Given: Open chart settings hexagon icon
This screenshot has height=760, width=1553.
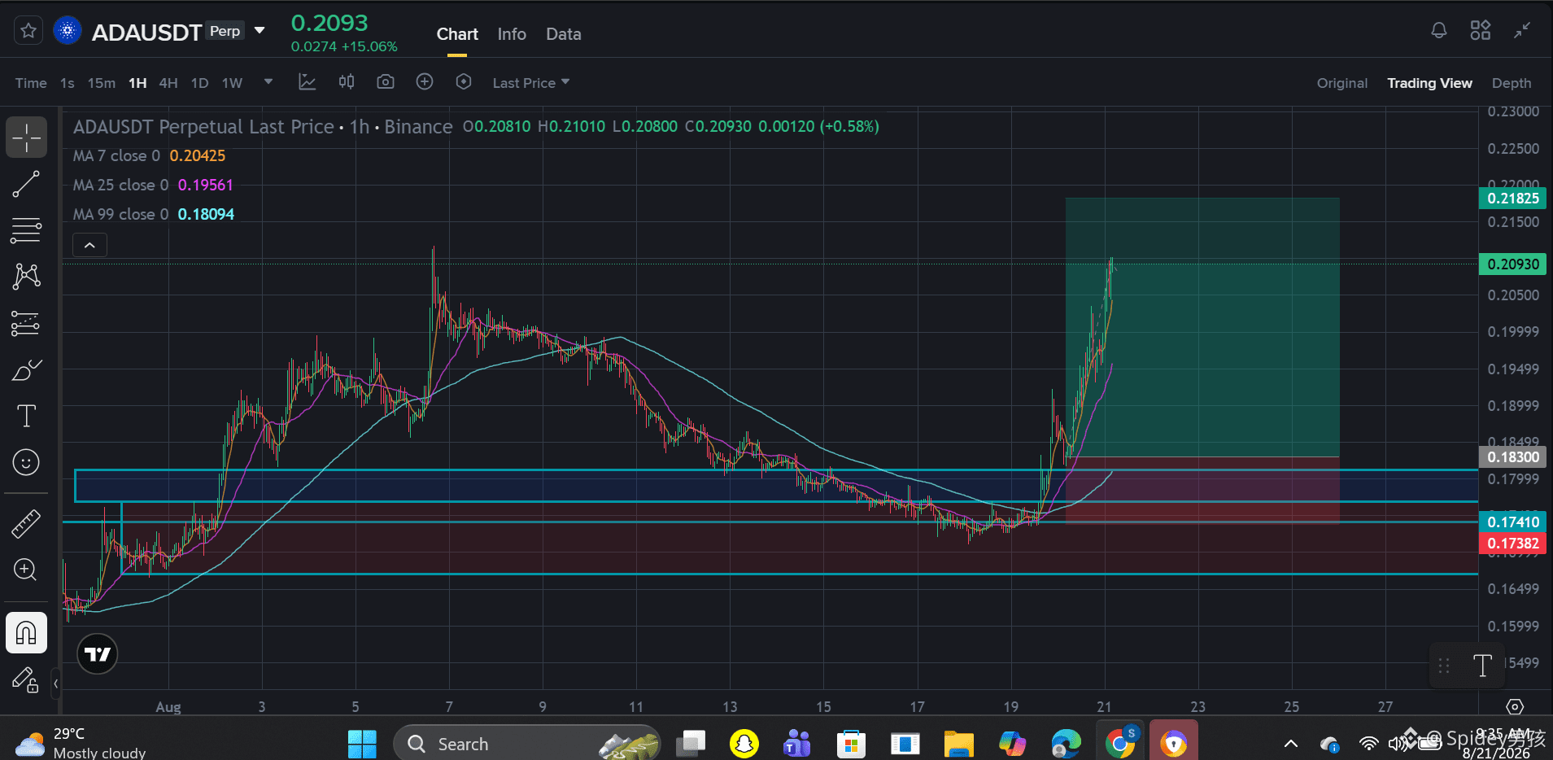Looking at the screenshot, I should (x=464, y=82).
